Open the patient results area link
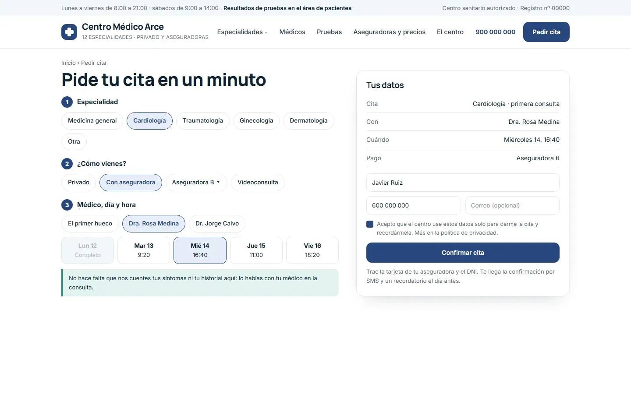Screen dimensions: 631x394 [287, 8]
